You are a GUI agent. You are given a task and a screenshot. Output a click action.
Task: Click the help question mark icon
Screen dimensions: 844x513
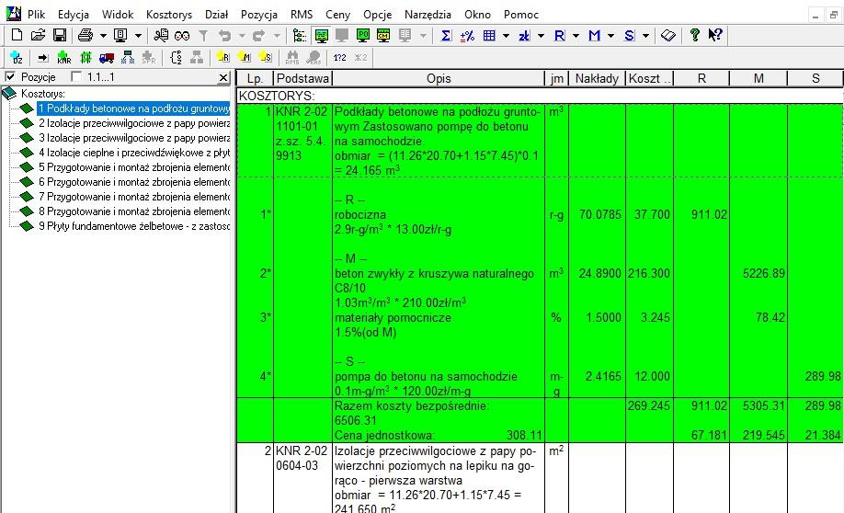pos(695,35)
